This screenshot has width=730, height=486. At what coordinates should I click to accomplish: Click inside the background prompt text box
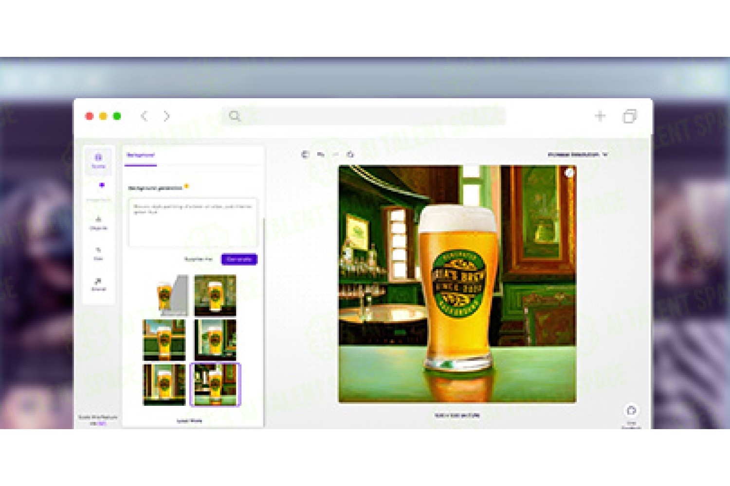[x=193, y=222]
